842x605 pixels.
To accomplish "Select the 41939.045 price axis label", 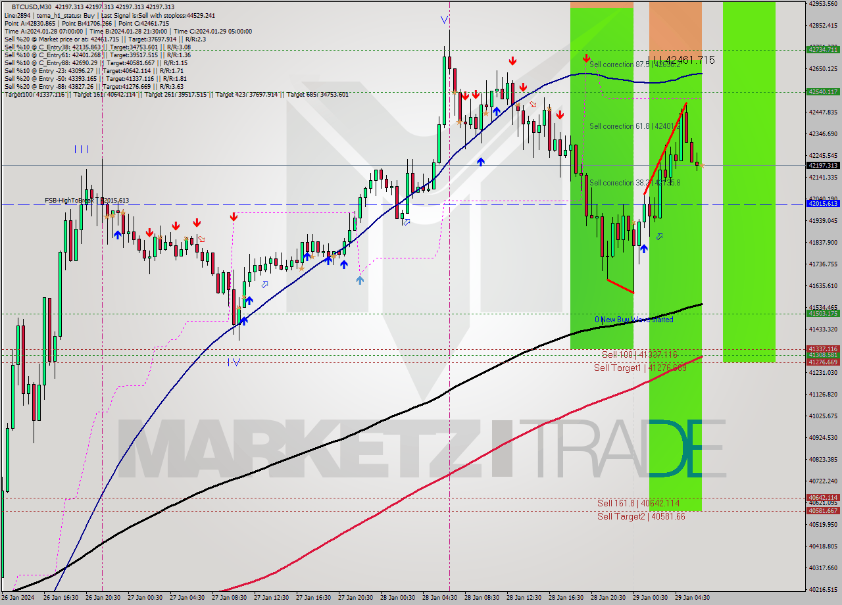I will click(x=822, y=221).
